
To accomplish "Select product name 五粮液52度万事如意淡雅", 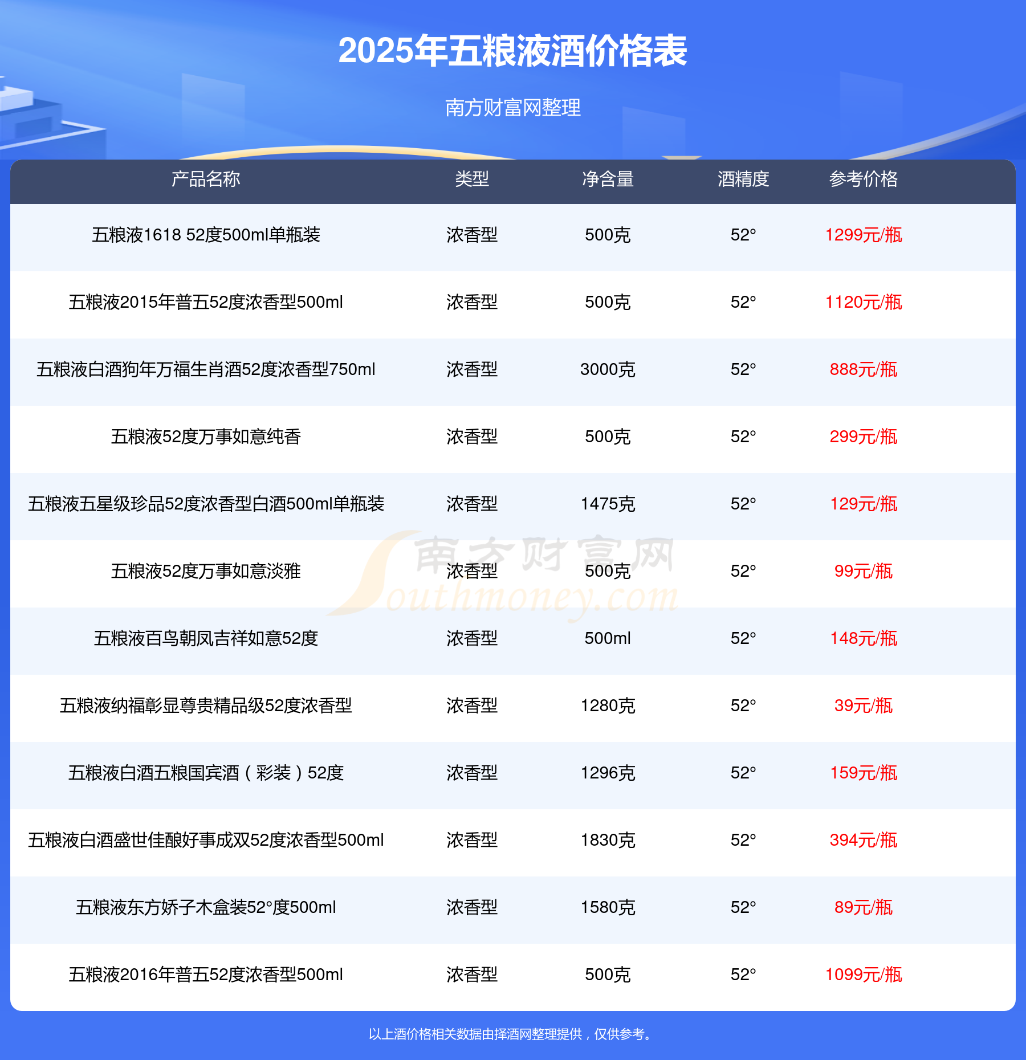I will pos(206,571).
